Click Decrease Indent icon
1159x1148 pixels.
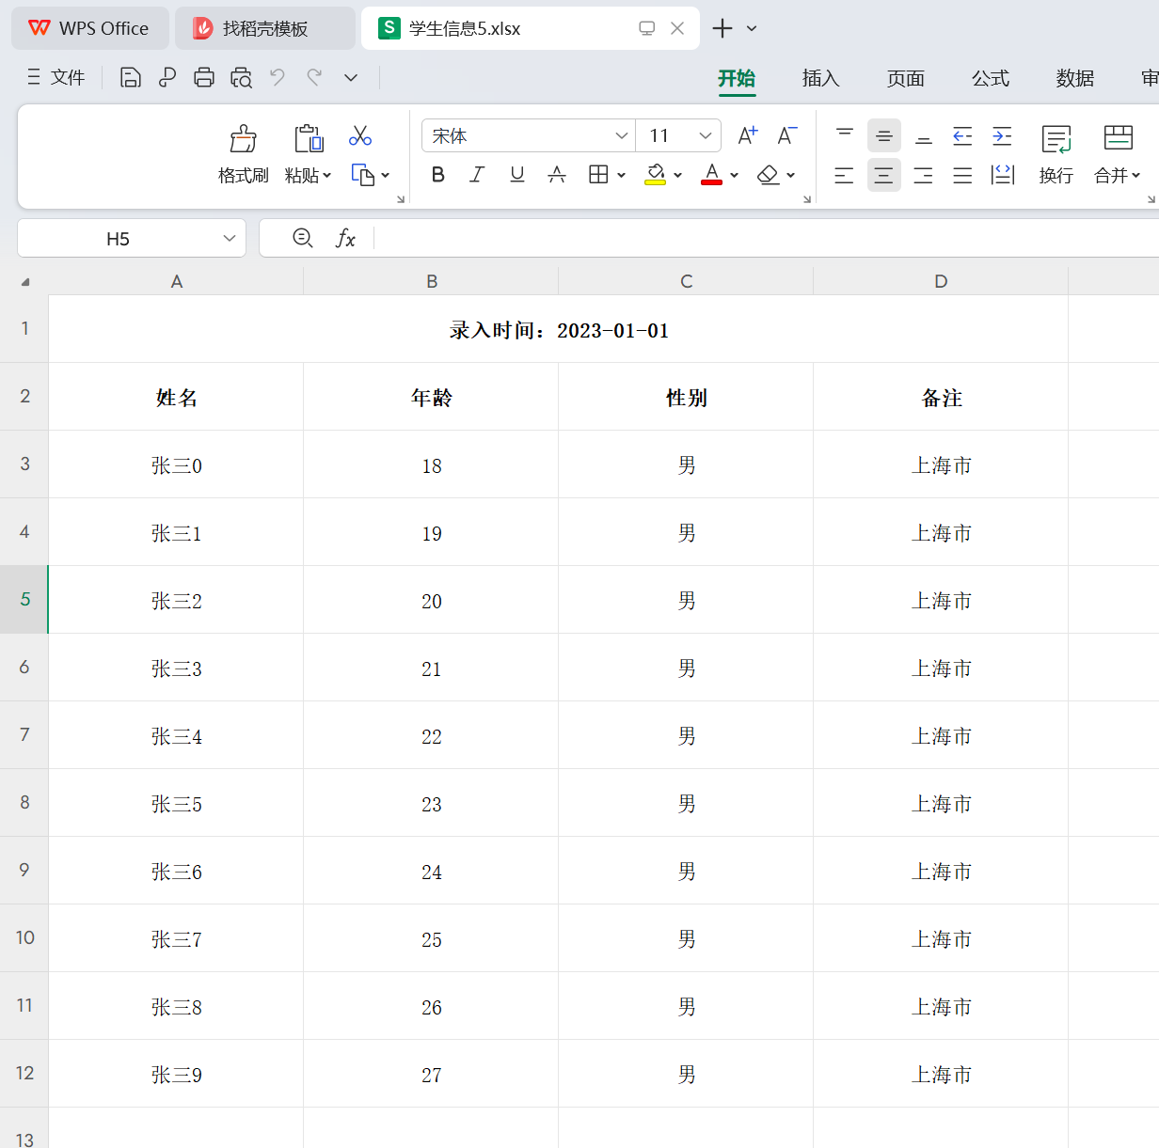962,136
